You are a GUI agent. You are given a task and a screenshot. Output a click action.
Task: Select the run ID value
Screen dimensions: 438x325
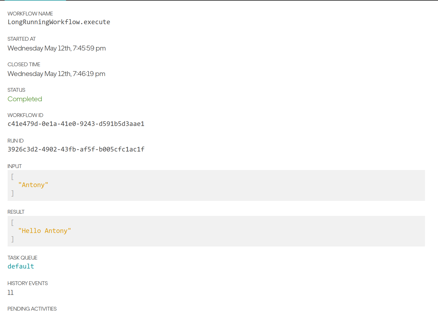pos(76,149)
